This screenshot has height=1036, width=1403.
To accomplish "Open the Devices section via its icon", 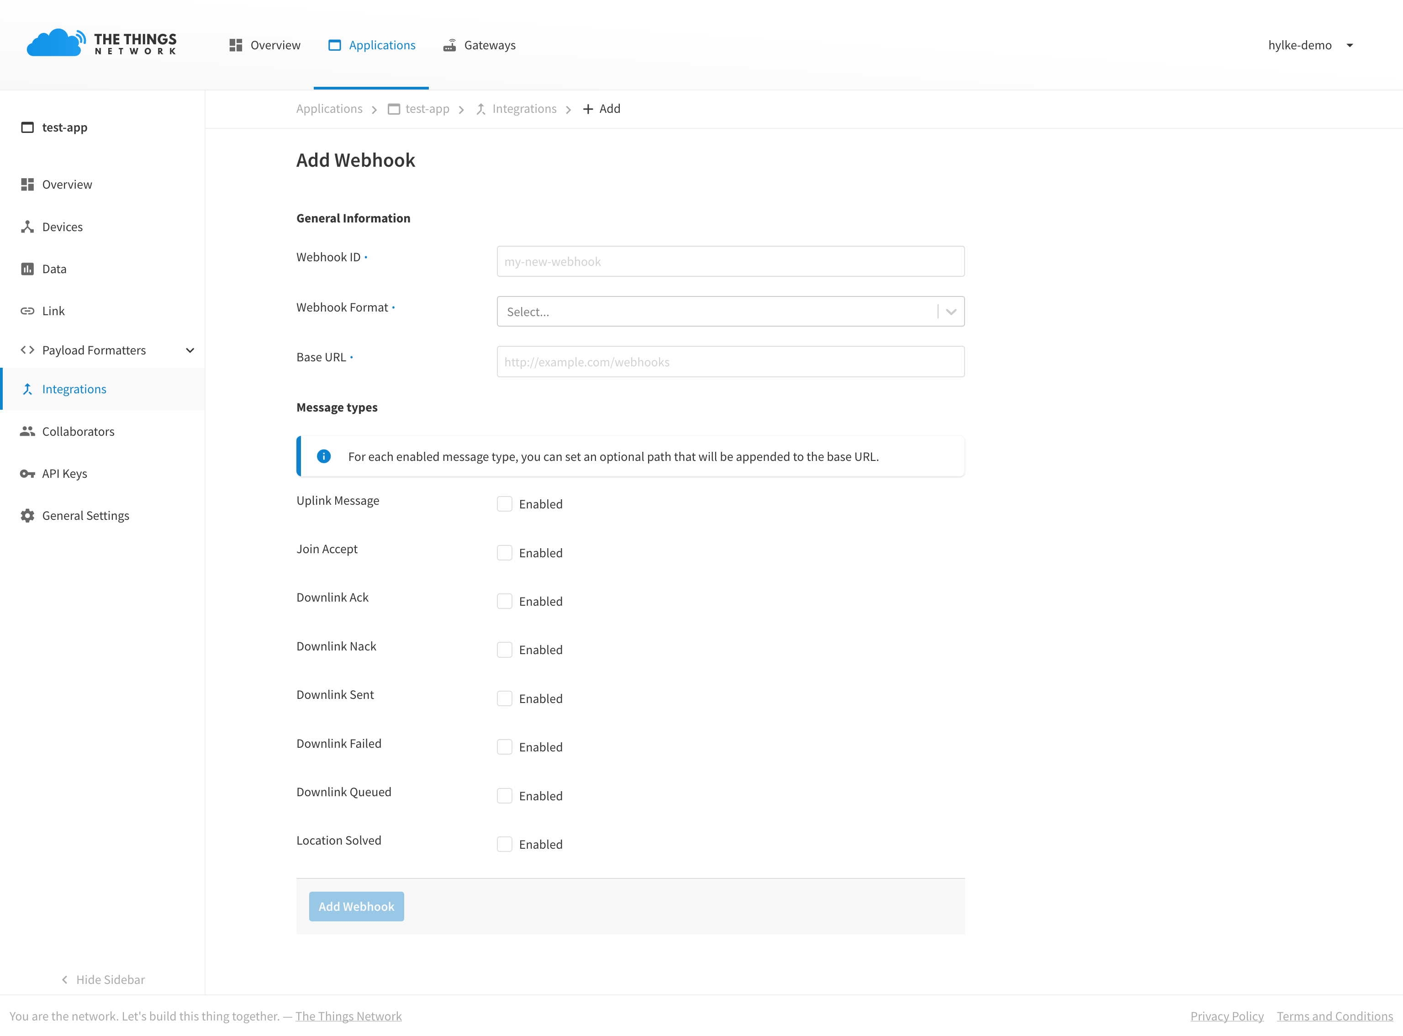I will tap(27, 227).
